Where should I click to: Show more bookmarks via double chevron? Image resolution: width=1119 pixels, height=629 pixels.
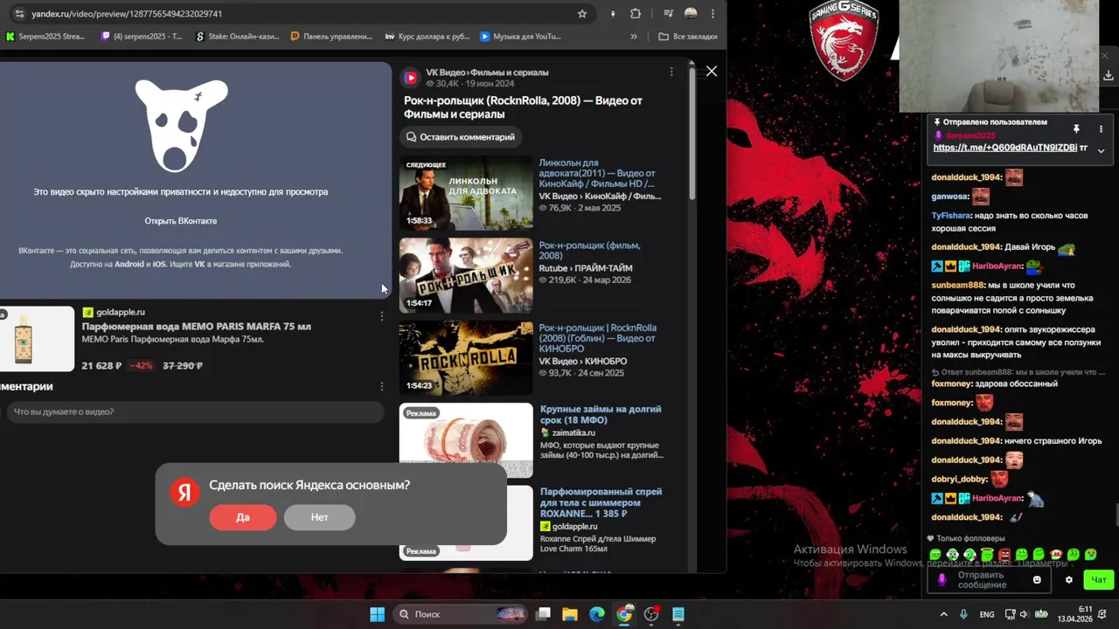[634, 37]
